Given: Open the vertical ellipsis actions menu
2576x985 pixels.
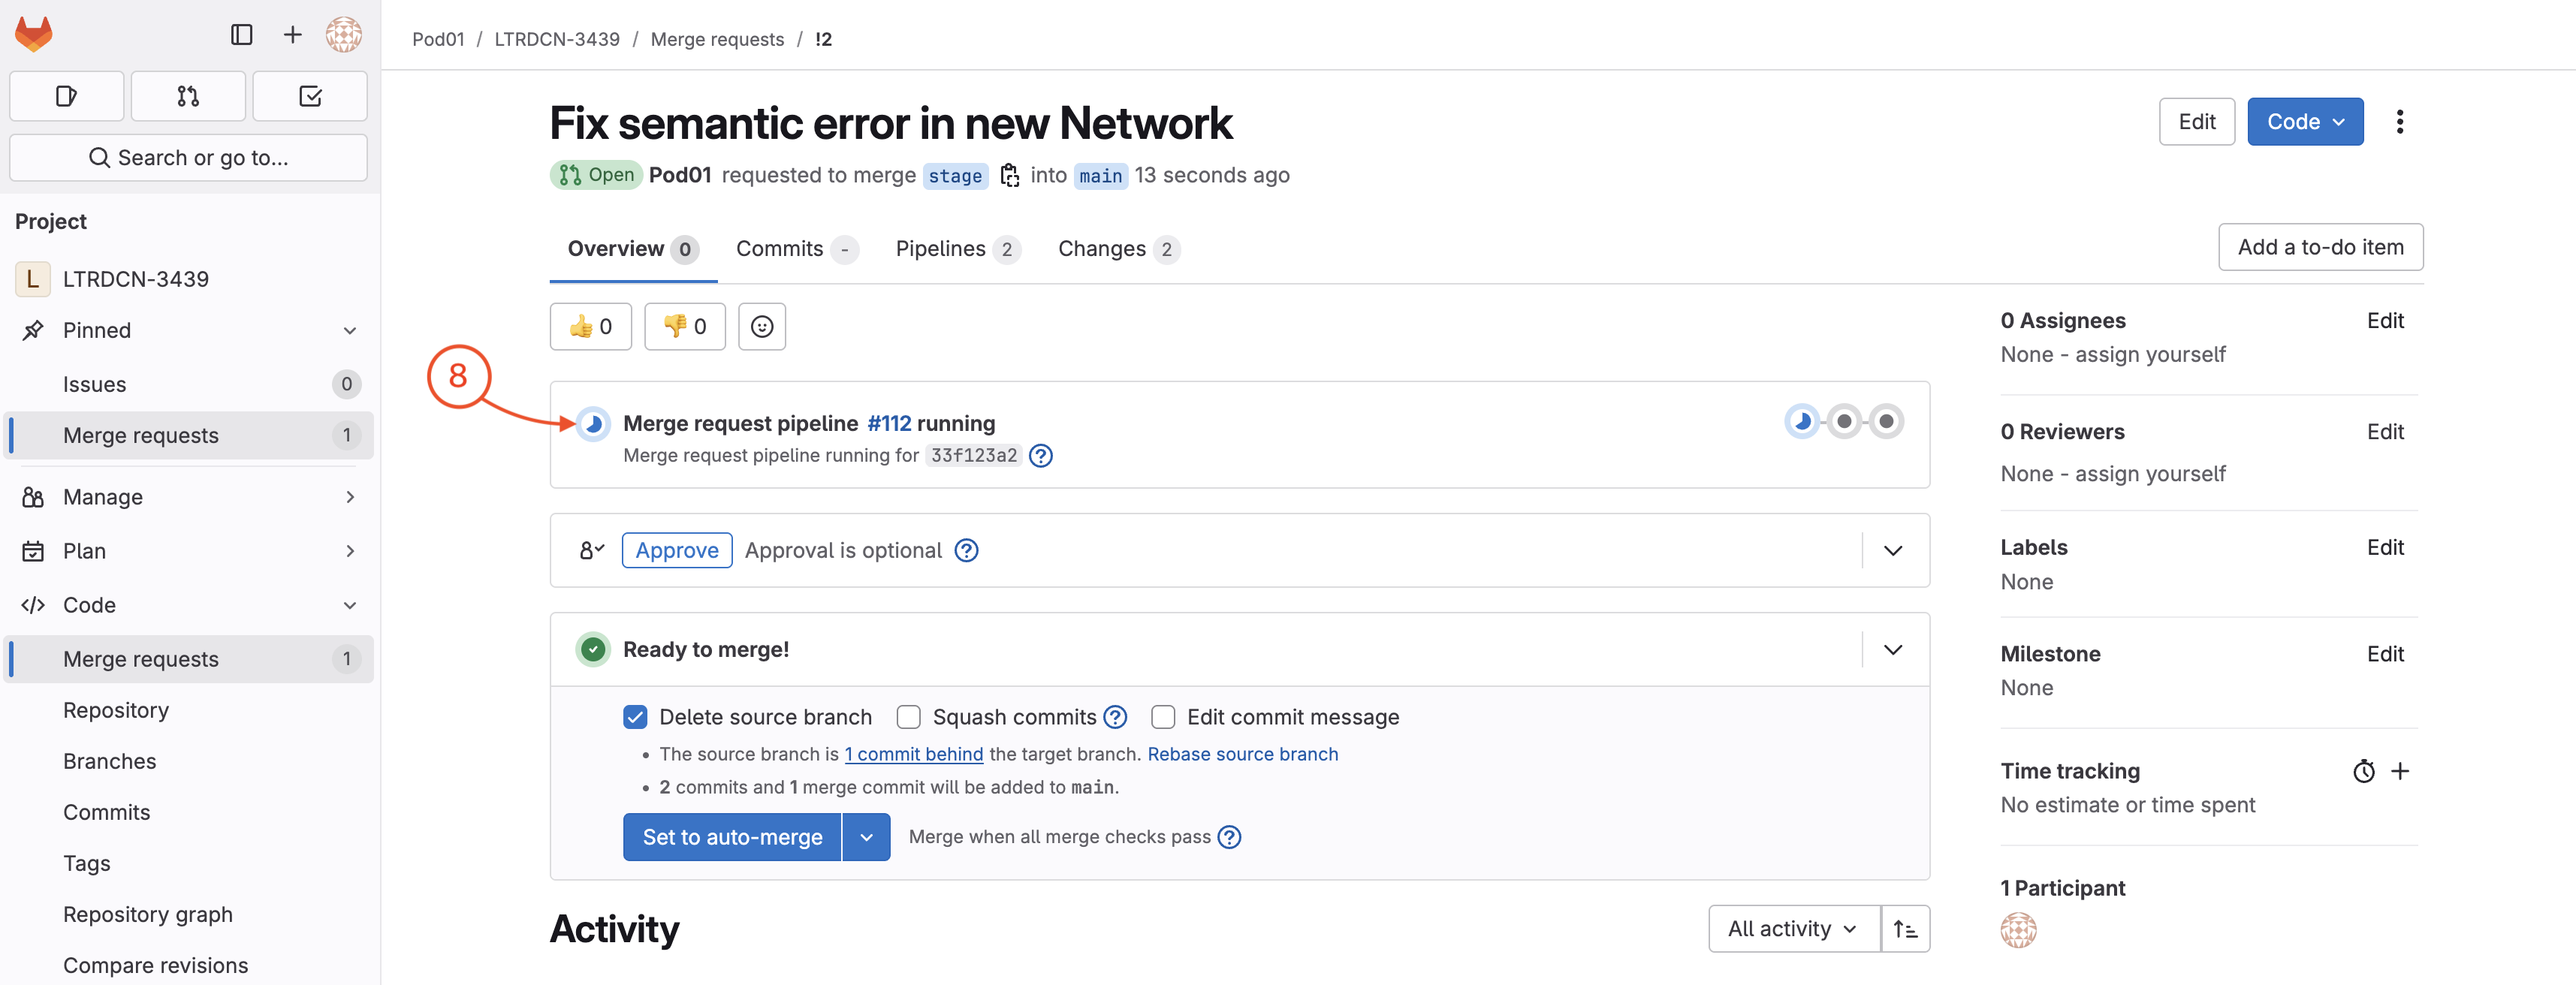Looking at the screenshot, I should tap(2399, 122).
